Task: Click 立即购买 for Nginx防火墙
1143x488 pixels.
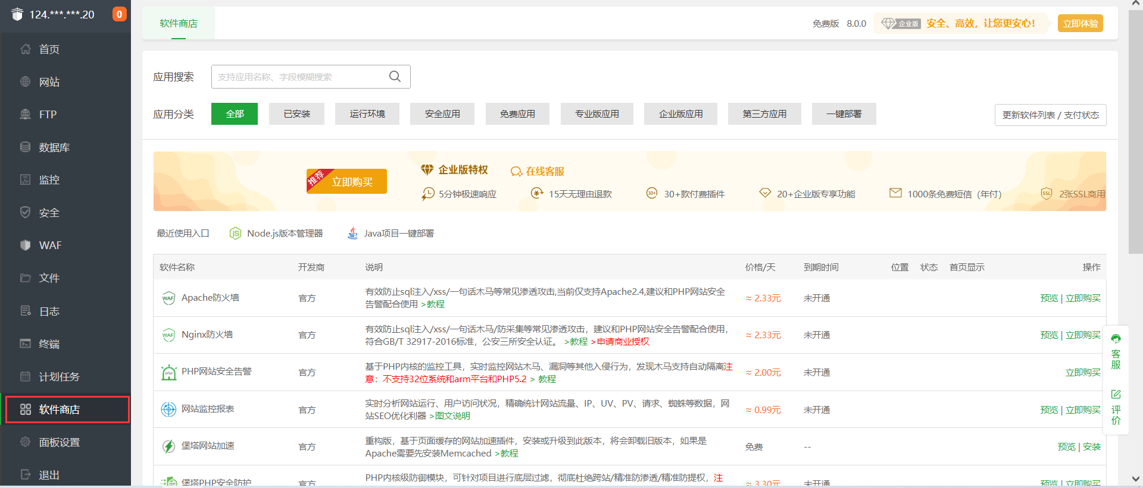Action: 1083,335
